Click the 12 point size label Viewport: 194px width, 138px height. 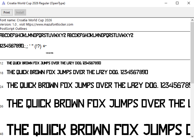tap(2, 63)
